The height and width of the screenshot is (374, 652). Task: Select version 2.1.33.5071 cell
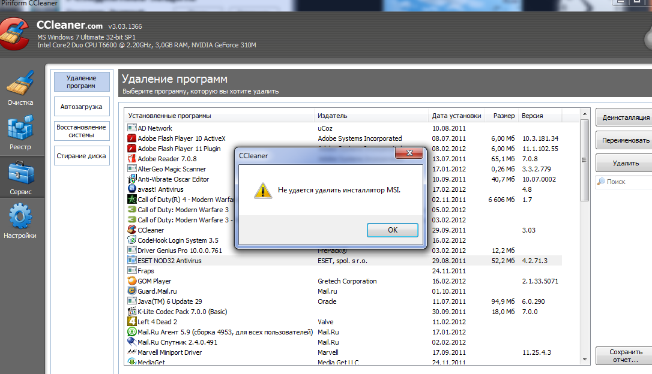tap(540, 281)
